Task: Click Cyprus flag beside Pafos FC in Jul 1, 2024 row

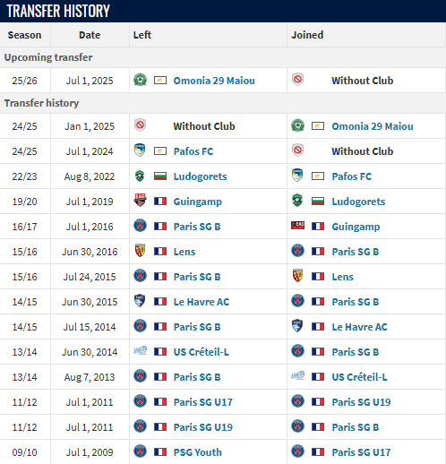Action: [x=160, y=151]
